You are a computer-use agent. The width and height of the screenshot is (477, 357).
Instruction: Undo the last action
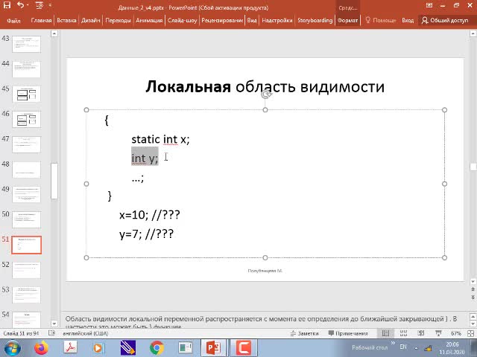pyautogui.click(x=20, y=5)
